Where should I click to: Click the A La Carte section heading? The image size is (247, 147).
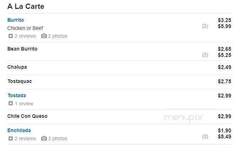[x=26, y=6]
